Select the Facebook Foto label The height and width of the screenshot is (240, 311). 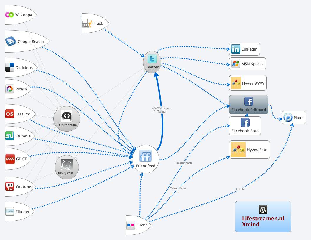coord(245,131)
